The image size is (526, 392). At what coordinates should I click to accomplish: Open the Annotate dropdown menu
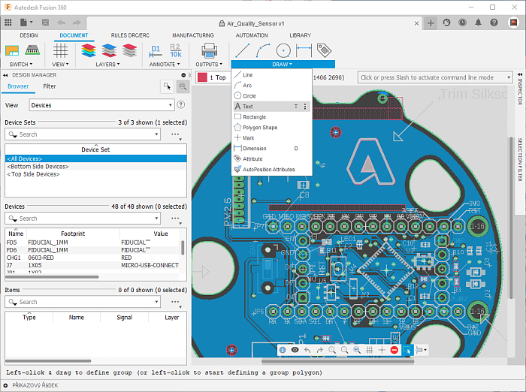click(162, 65)
